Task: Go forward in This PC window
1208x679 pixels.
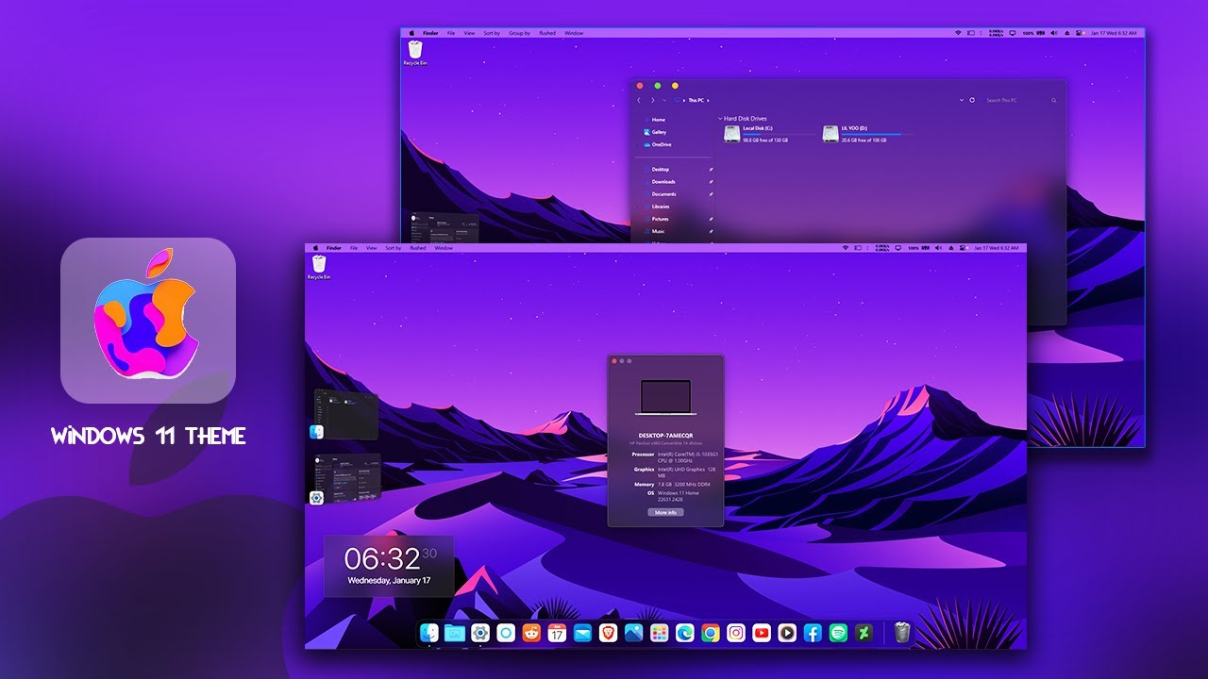Action: 652,100
